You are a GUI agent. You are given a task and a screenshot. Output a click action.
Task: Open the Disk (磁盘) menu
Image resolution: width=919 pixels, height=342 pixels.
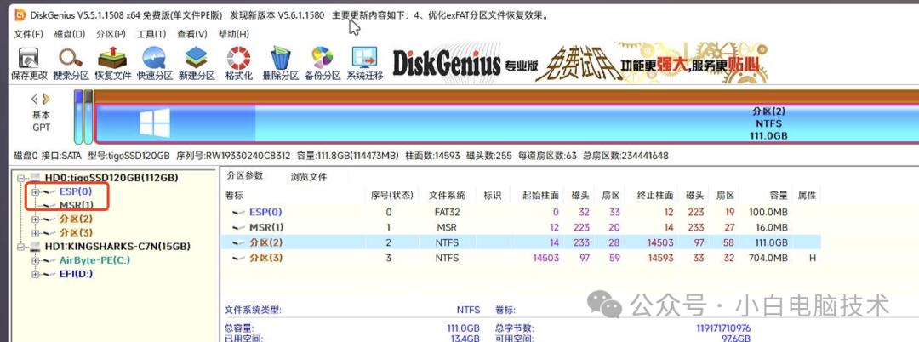coord(70,34)
